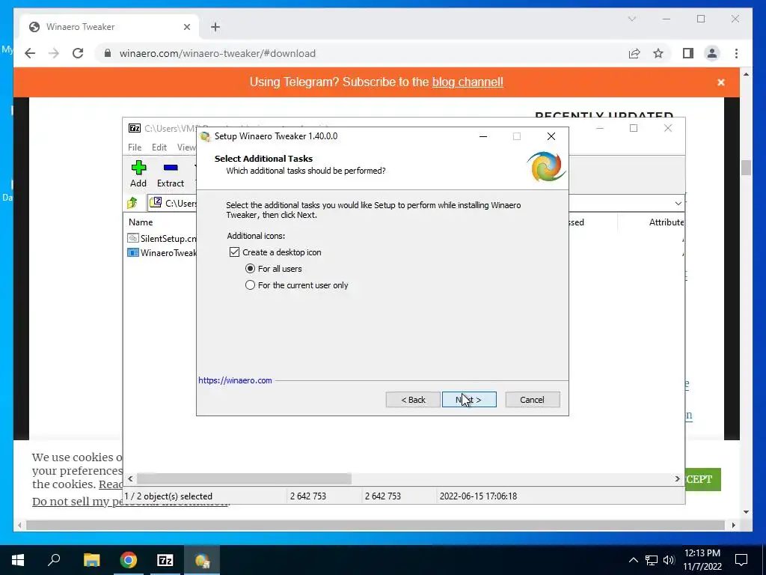Click the WinaeroTweaker file icon in list
The image size is (766, 575).
point(133,252)
